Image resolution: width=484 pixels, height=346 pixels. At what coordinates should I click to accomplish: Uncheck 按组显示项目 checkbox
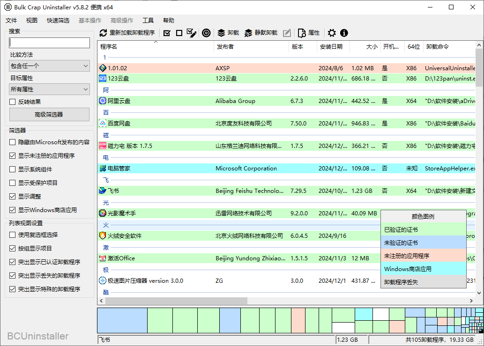pyautogui.click(x=12, y=249)
